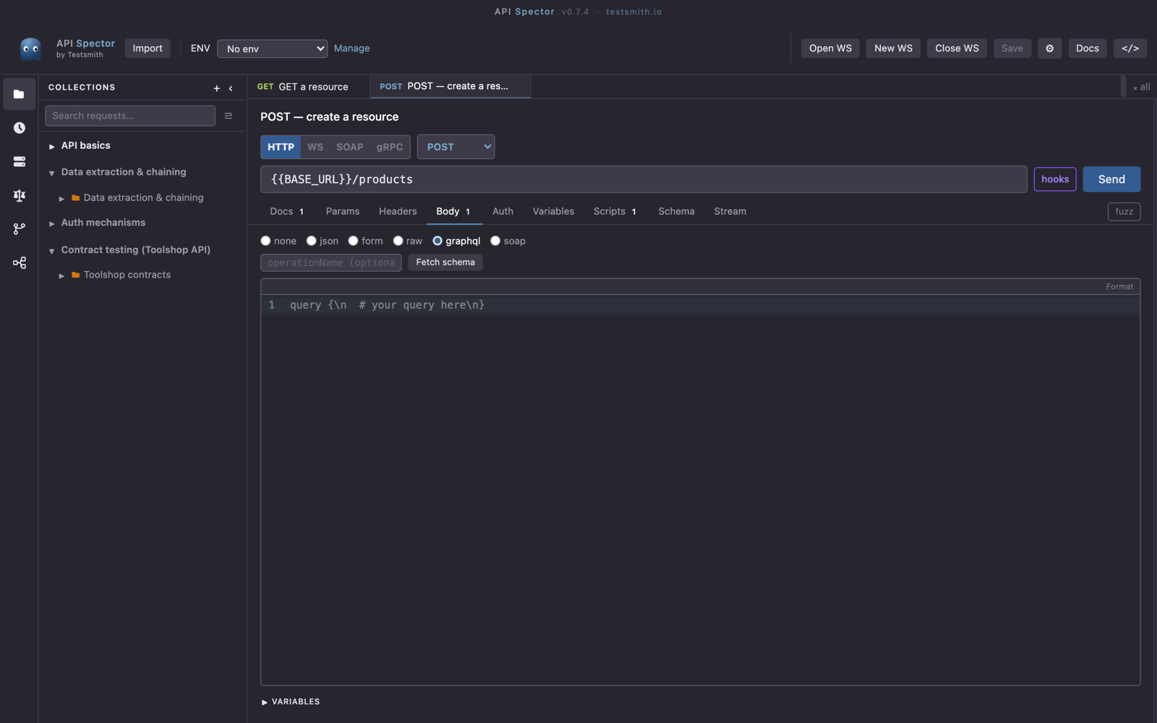Select the raw body type
Screen dimensions: 1157x723
pyautogui.click(x=398, y=241)
